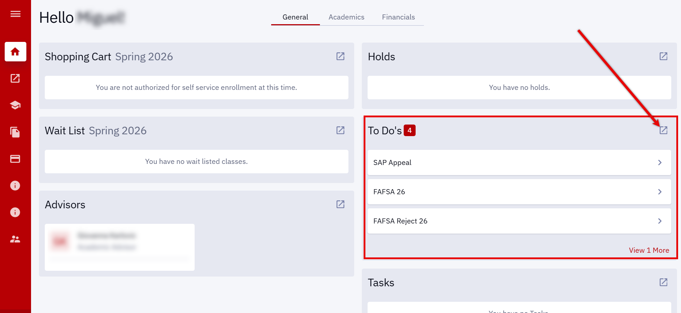Click the Home icon in the sidebar
681x313 pixels.
pyautogui.click(x=15, y=52)
